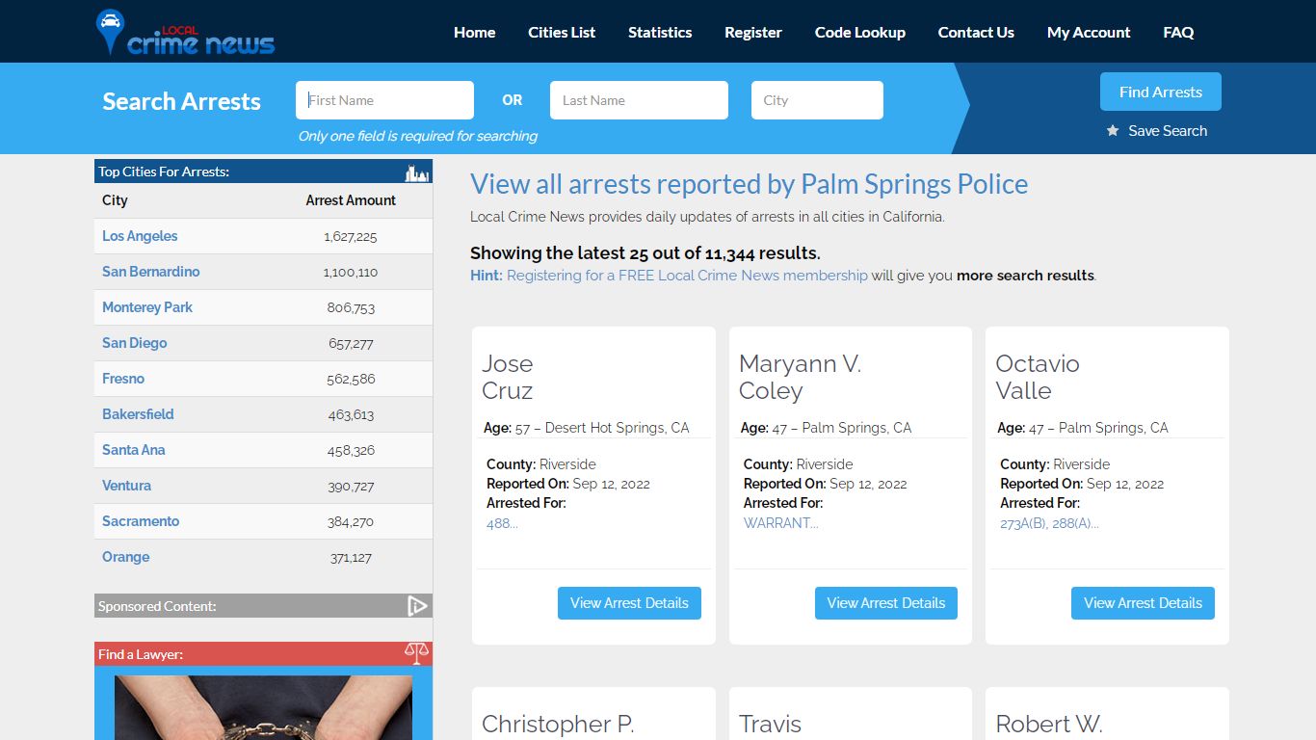Screen dimensions: 1316x740
Task: Click the Christopher P. card name
Action: click(x=558, y=725)
